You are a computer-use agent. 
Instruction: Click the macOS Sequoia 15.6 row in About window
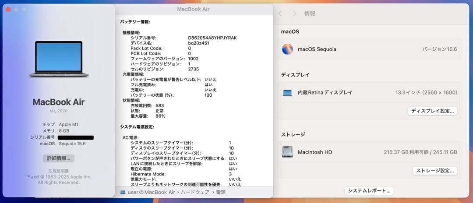coord(63,143)
